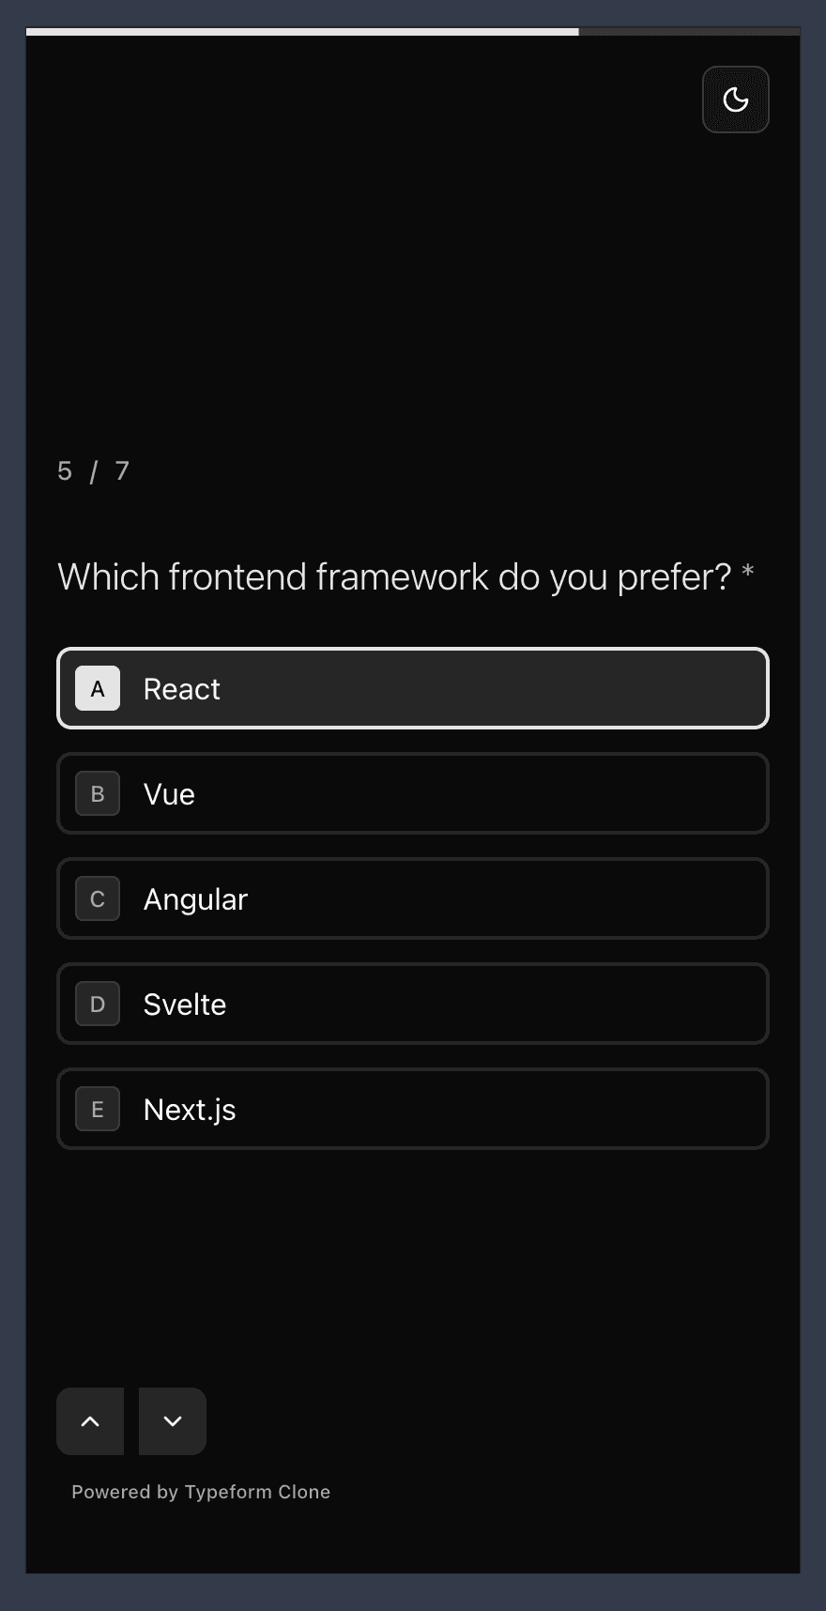Select the Vue answer option
The image size is (826, 1611).
tap(413, 793)
